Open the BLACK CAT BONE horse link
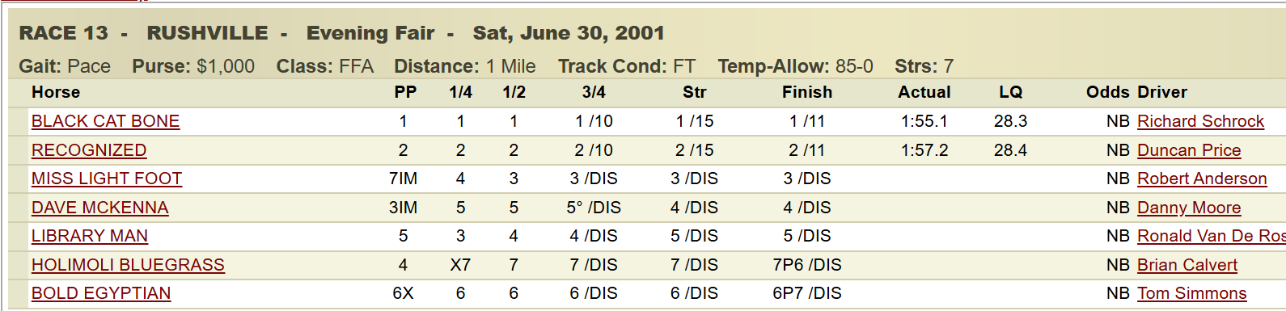 point(105,121)
